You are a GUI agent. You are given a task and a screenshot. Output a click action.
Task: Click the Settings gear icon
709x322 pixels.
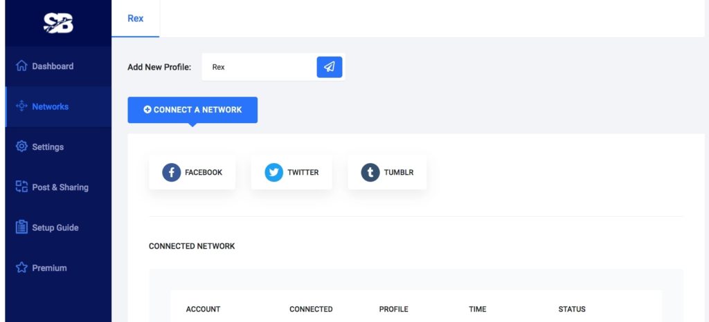click(x=21, y=146)
